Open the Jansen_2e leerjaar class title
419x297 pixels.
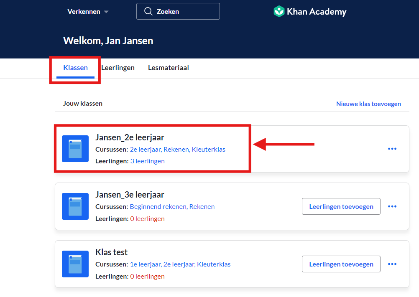[130, 137]
